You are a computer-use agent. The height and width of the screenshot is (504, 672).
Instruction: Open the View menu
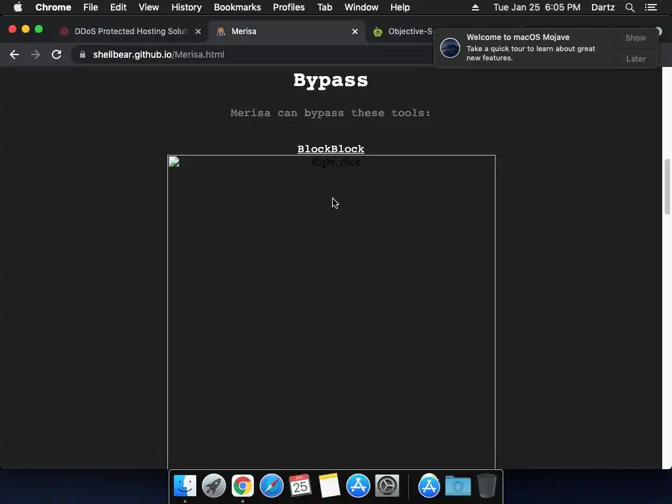point(149,7)
